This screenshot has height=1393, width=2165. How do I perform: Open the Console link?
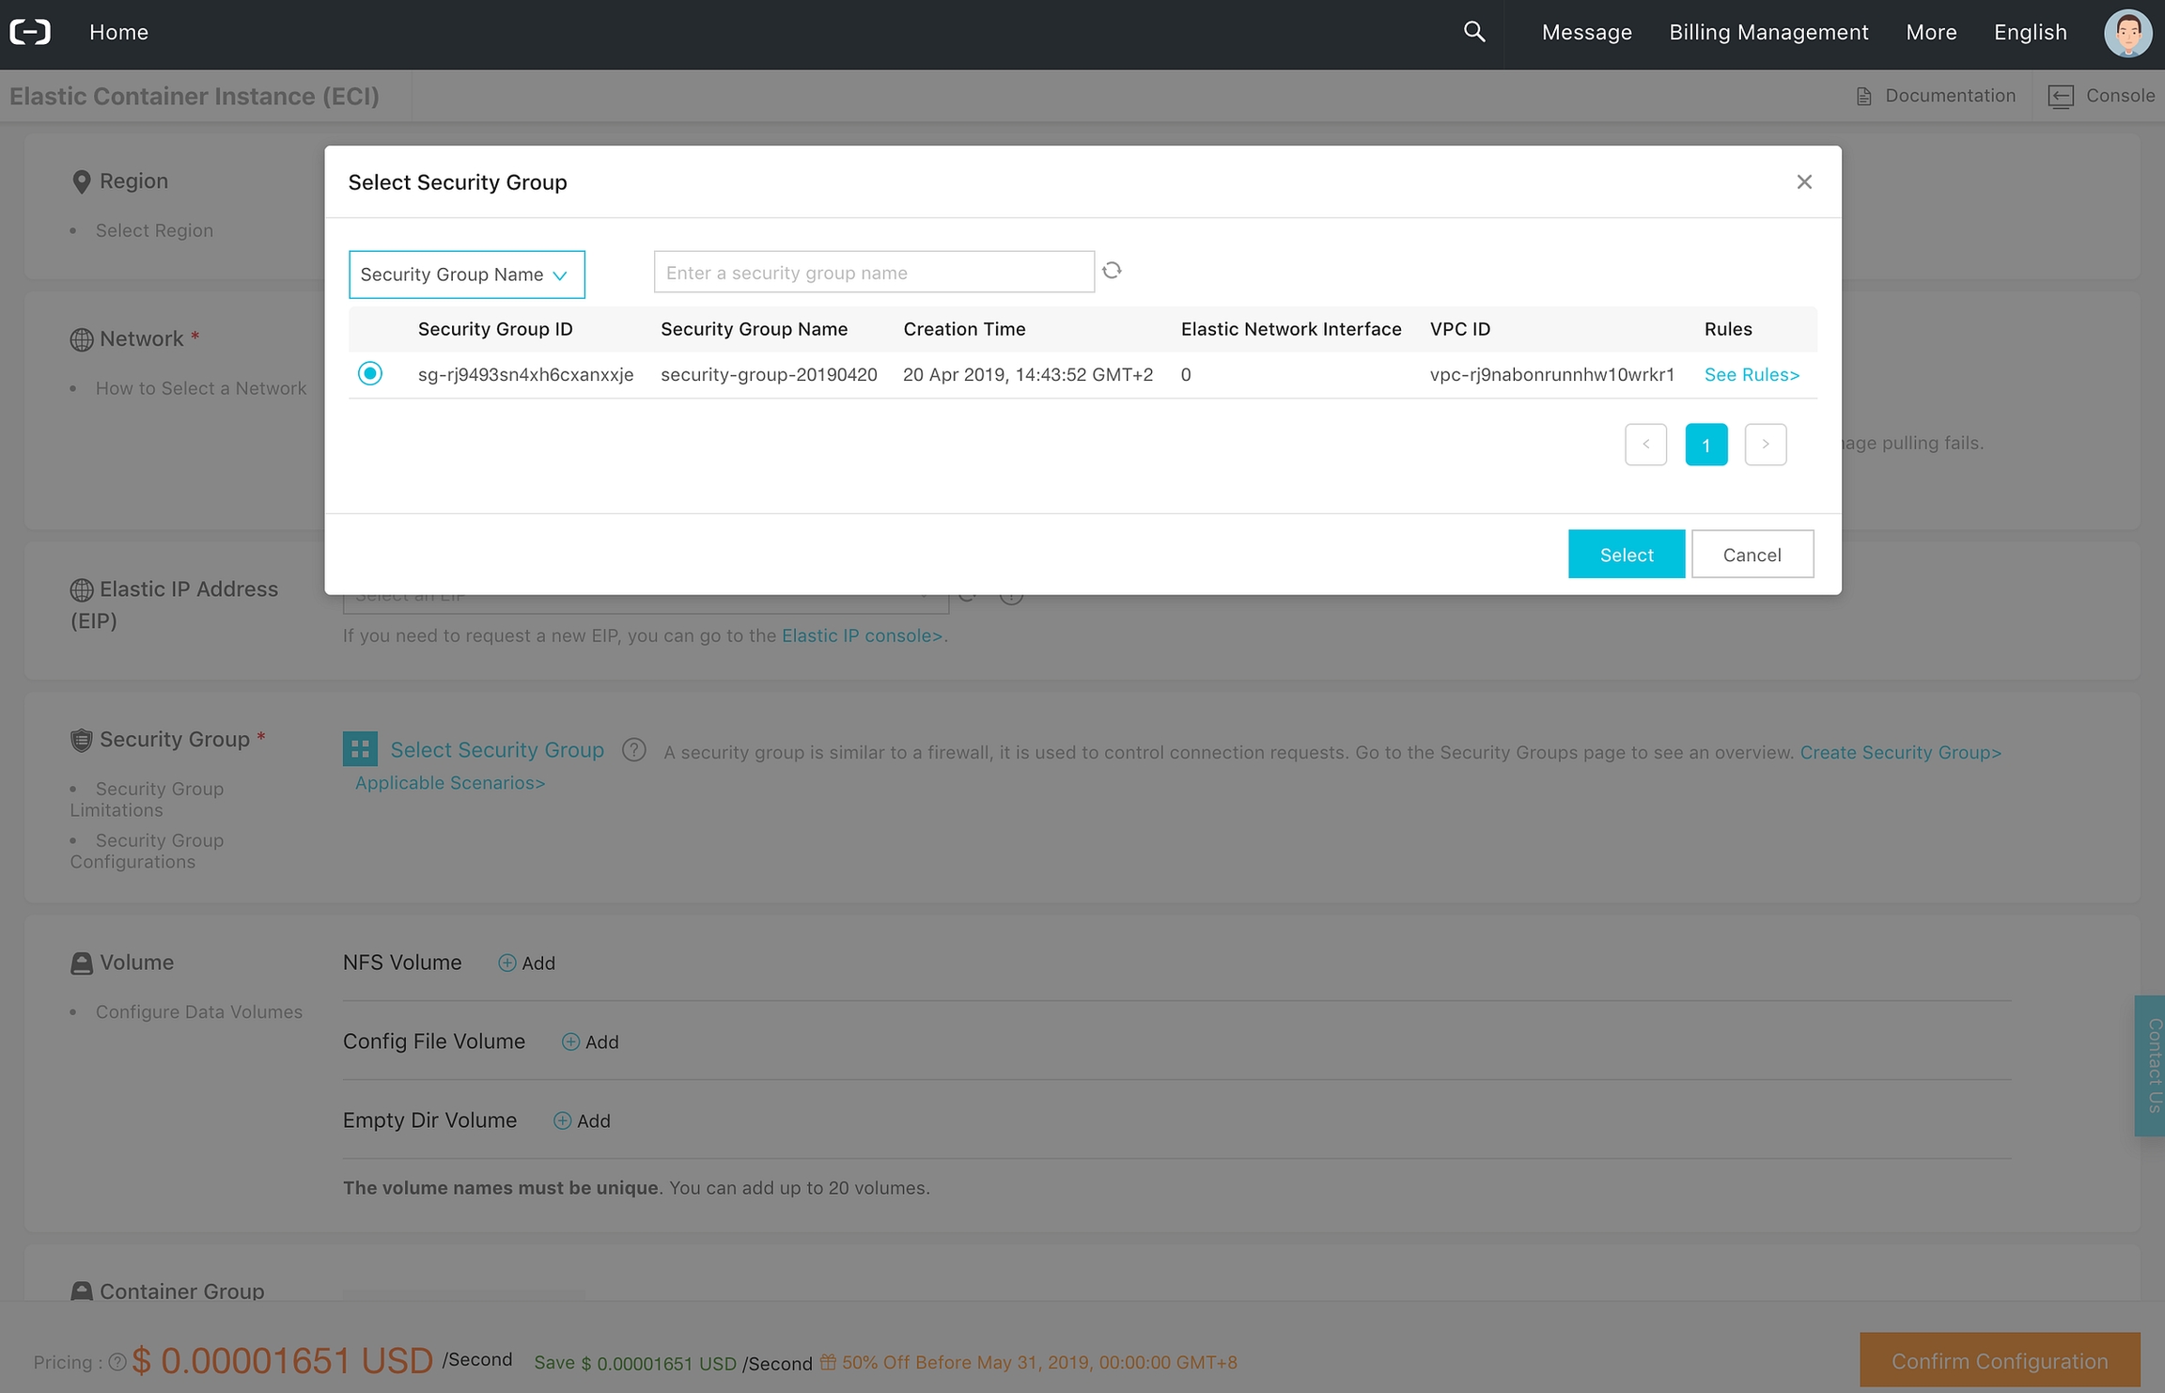(x=2120, y=96)
